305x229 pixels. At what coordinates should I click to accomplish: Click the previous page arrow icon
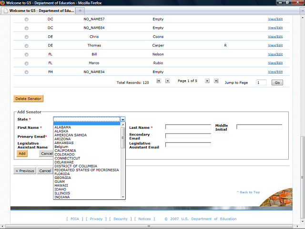[167, 81]
